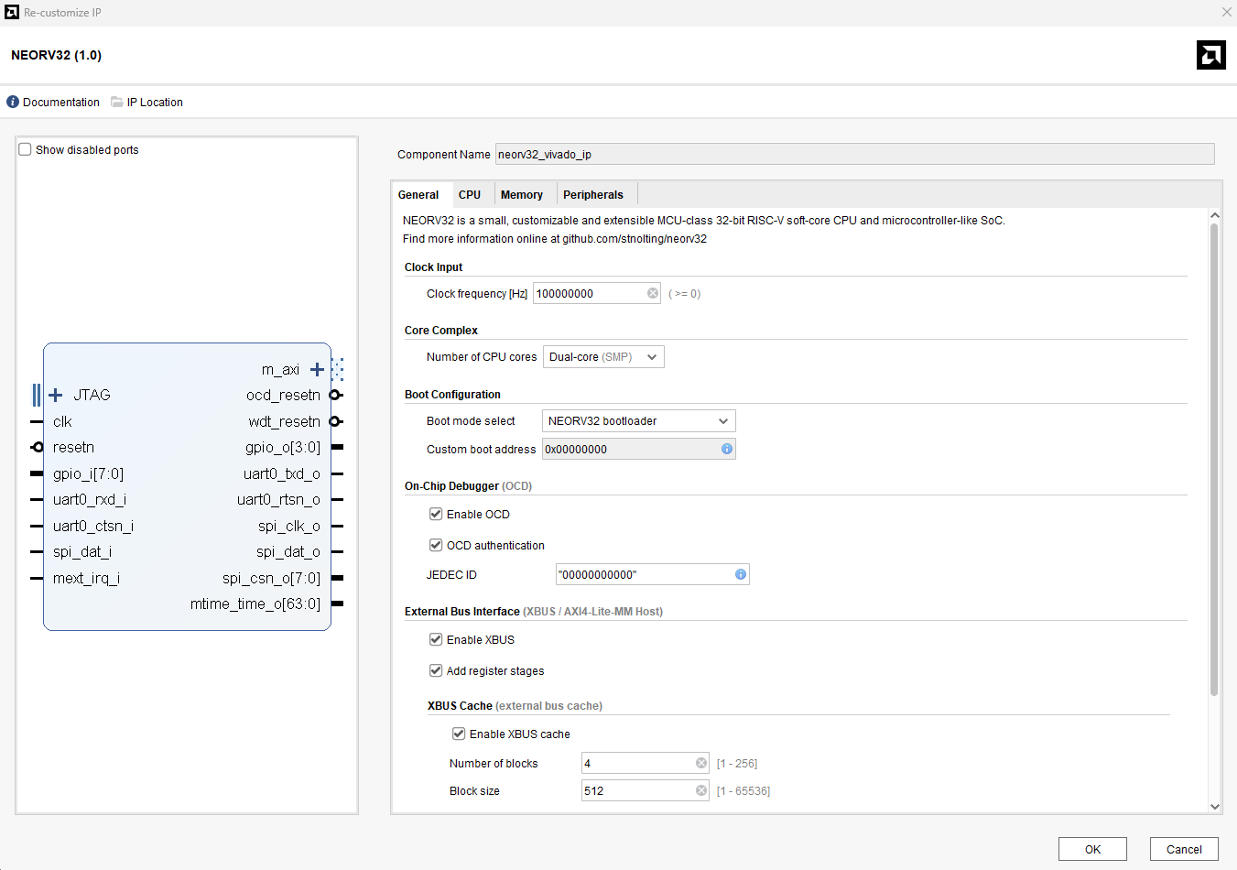Select the gpio_i[7:0] port label
The width and height of the screenshot is (1237, 870).
(x=88, y=473)
